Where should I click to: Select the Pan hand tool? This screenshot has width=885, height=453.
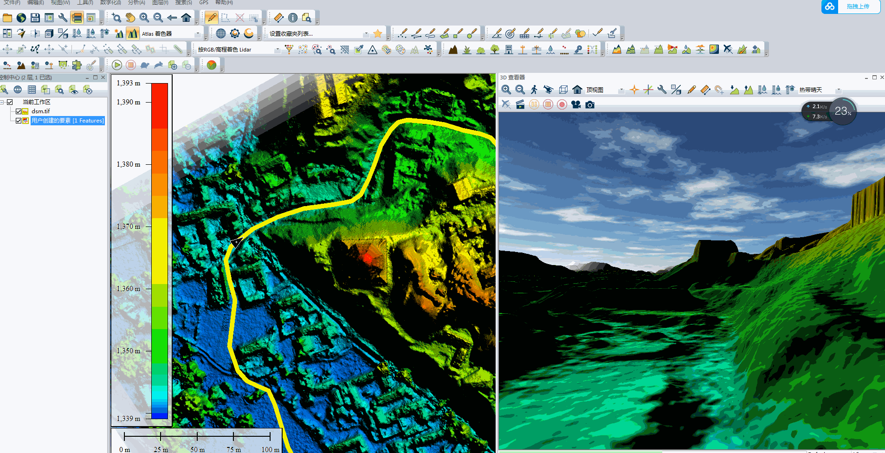tap(130, 18)
